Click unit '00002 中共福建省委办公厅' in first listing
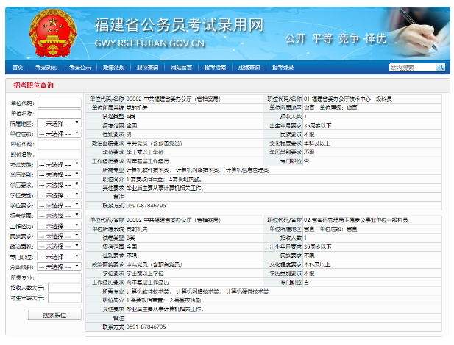Image resolution: width=454 pixels, height=345 pixels. click(x=173, y=99)
